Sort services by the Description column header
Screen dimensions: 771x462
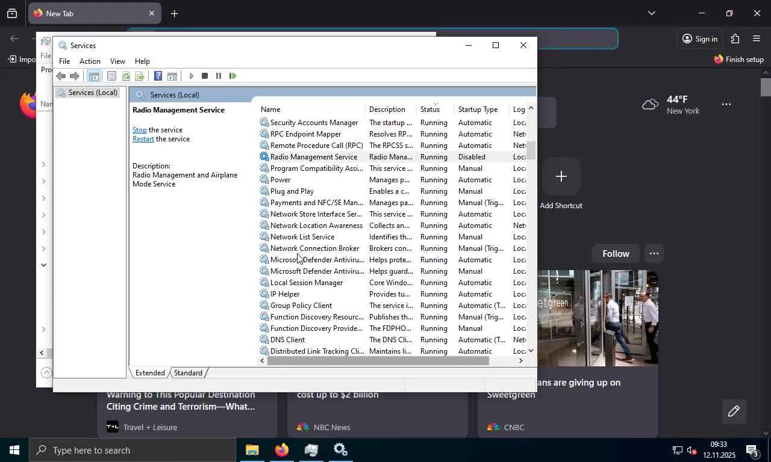[x=391, y=109]
